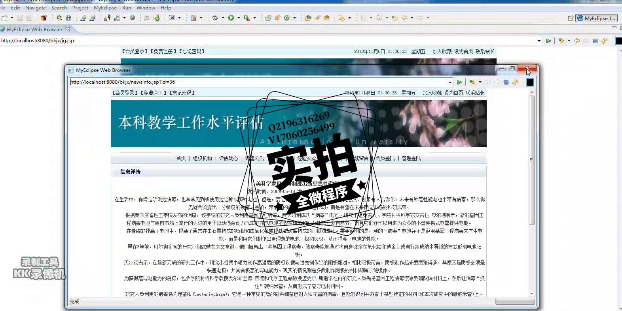This screenshot has height=311, width=622.
Task: Click the camera snapshot icon
Action: pyautogui.click(x=172, y=18)
